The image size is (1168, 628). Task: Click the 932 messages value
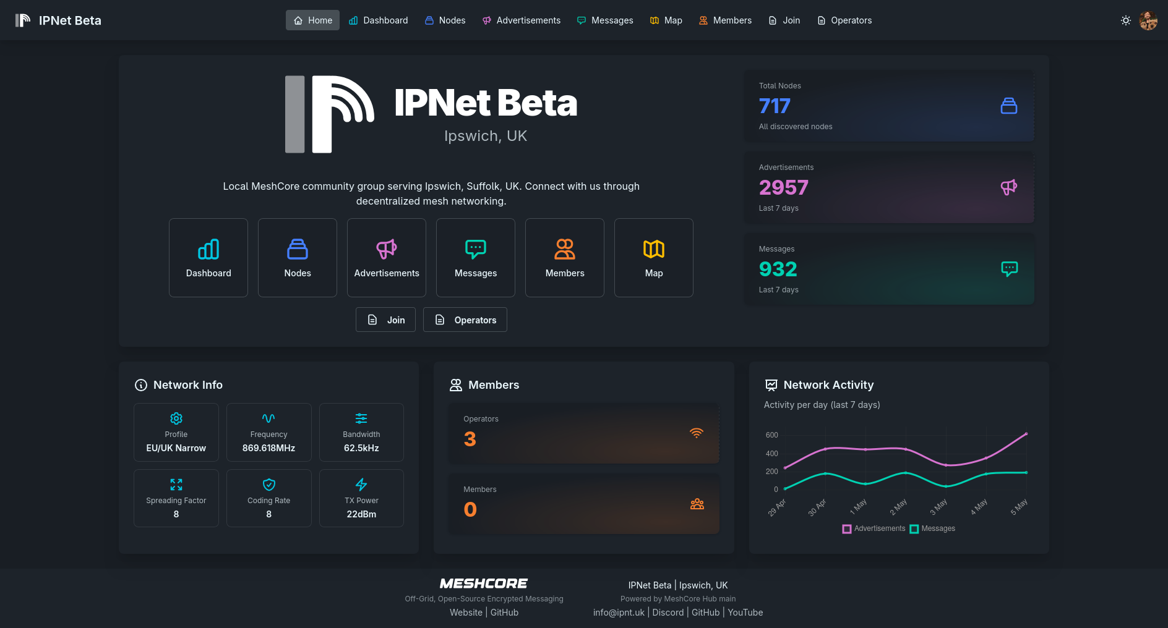click(x=778, y=269)
